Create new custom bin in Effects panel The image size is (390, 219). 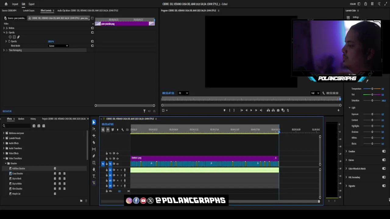81,201
